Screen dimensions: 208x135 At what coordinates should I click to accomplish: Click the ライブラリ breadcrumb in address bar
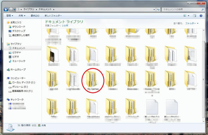point(29,10)
